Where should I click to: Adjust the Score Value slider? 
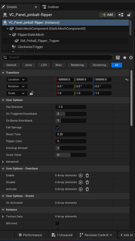pyautogui.click(x=71, y=155)
